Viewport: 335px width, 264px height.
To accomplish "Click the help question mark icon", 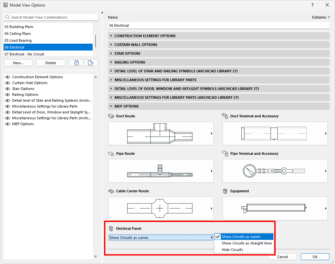I will (312, 5).
